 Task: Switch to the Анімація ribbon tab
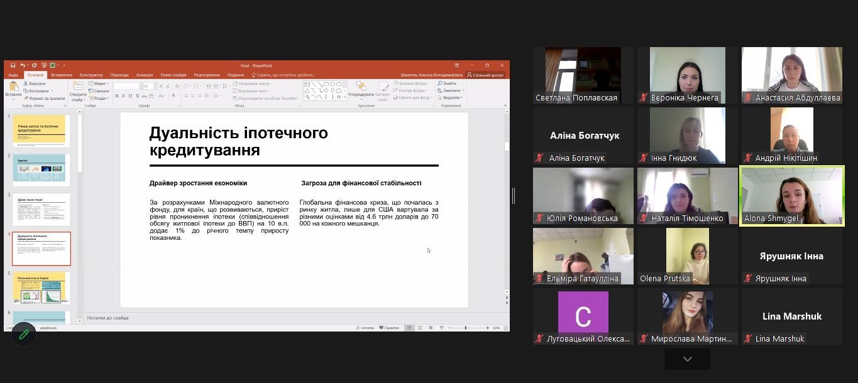tap(145, 75)
